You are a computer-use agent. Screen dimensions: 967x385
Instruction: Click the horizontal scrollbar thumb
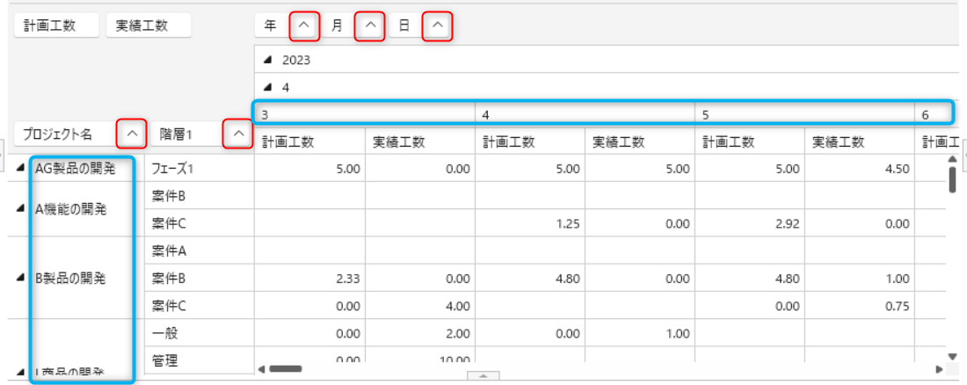pos(286,369)
